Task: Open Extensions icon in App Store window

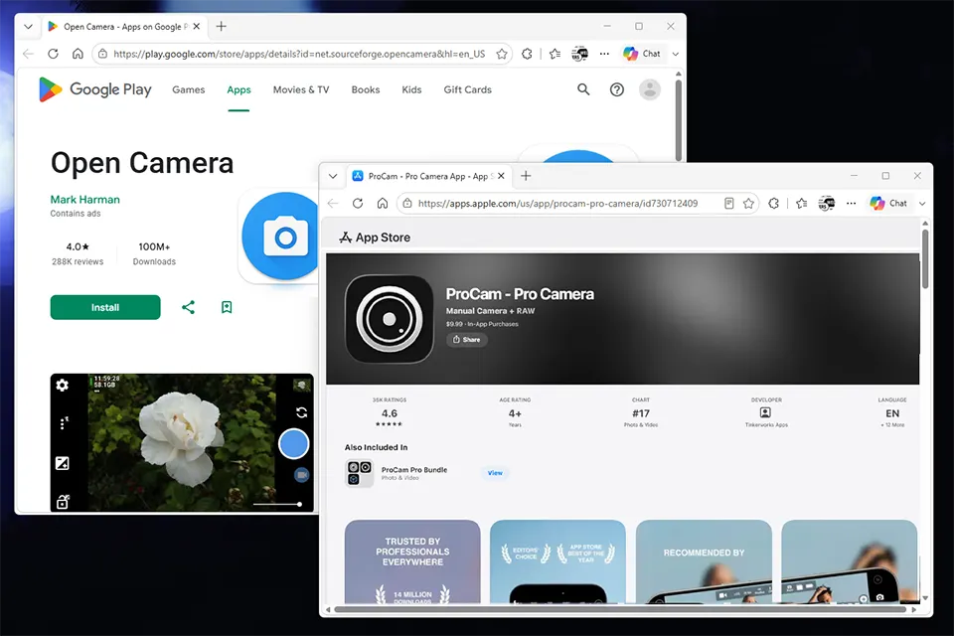Action: (x=774, y=204)
